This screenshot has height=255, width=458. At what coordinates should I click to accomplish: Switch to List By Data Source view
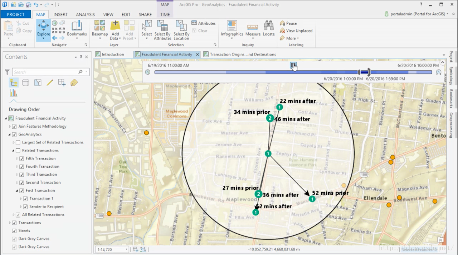pyautogui.click(x=26, y=83)
